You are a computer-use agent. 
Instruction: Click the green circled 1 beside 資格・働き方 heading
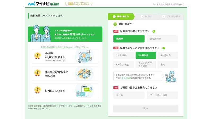point(115,24)
